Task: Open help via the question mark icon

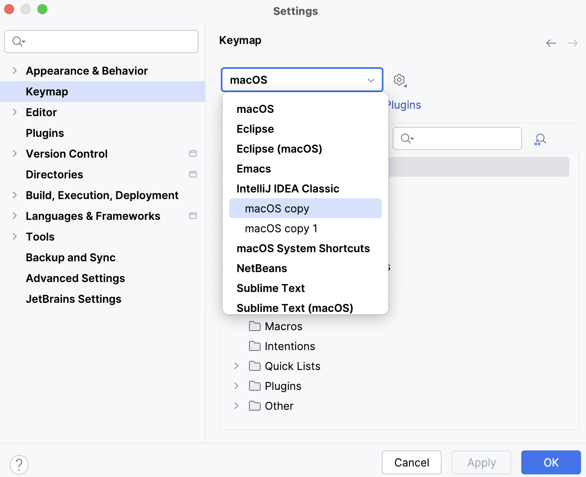Action: [19, 465]
